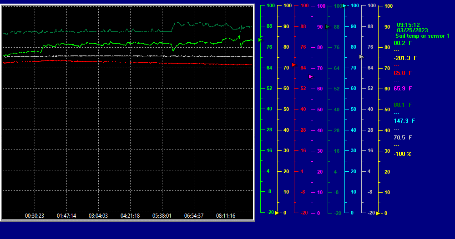Viewport: 455px width, 239px height.
Task: Click the 80.2 F sensor reading
Action: point(403,43)
